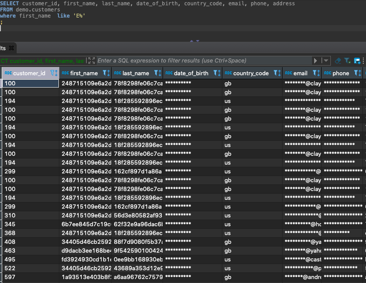
Task: Sort by email using the arrows icon
Action: 319,73
